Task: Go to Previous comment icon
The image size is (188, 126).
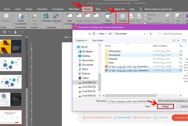Action: [87, 18]
